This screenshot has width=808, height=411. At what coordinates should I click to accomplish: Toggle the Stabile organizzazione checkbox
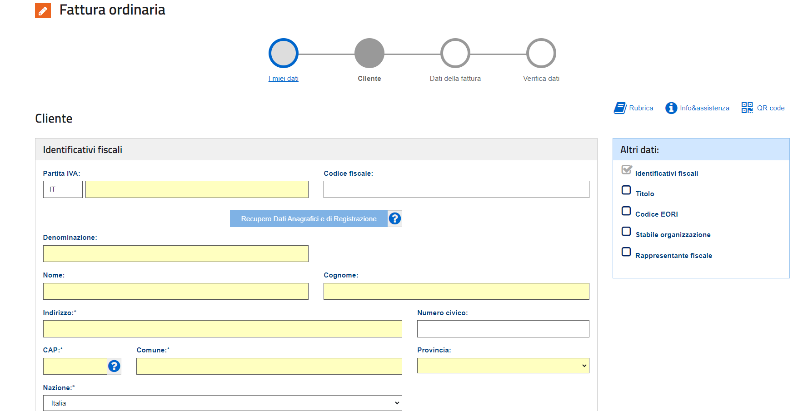pyautogui.click(x=626, y=232)
